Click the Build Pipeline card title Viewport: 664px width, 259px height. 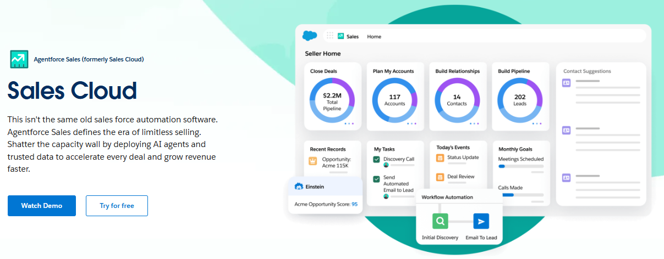(514, 71)
